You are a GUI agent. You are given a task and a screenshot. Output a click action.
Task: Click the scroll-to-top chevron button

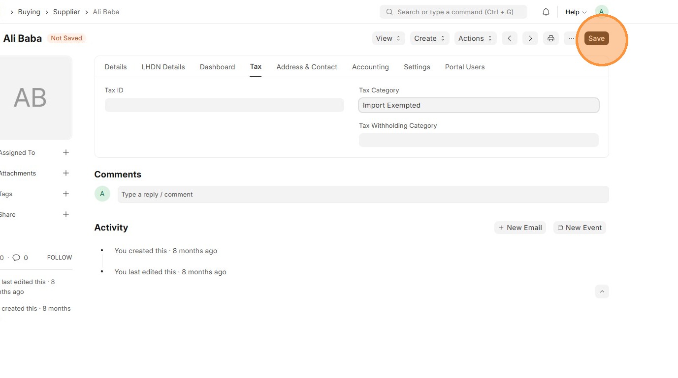click(602, 291)
